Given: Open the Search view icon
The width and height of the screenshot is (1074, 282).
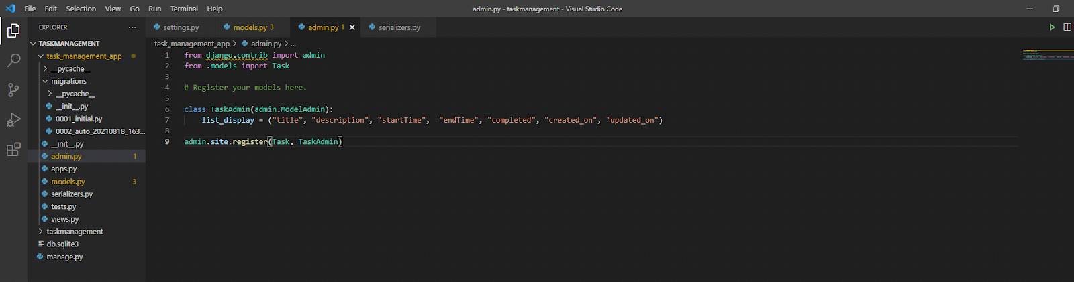Looking at the screenshot, I should tap(13, 60).
